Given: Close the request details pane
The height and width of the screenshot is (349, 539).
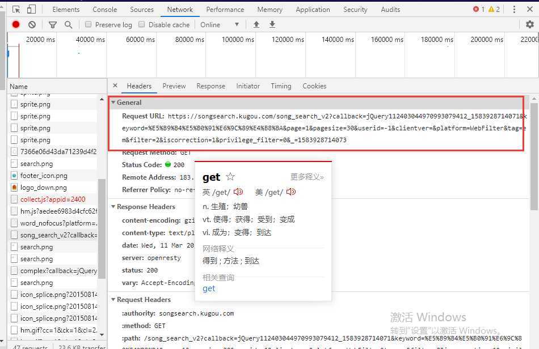Looking at the screenshot, I should click(115, 86).
